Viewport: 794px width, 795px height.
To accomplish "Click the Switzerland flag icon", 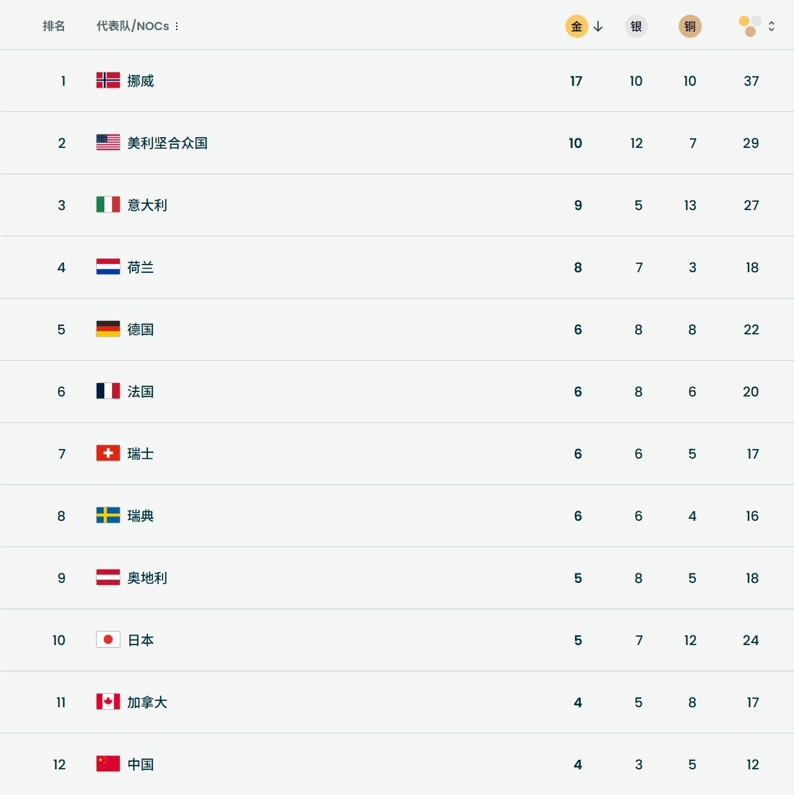I will pos(108,453).
